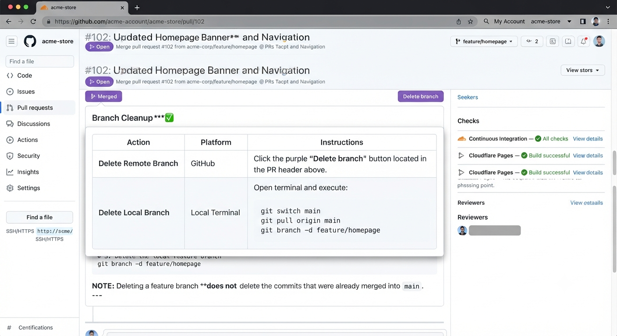Open the user avatar menu in GitHub header
This screenshot has width=617, height=336.
click(599, 41)
